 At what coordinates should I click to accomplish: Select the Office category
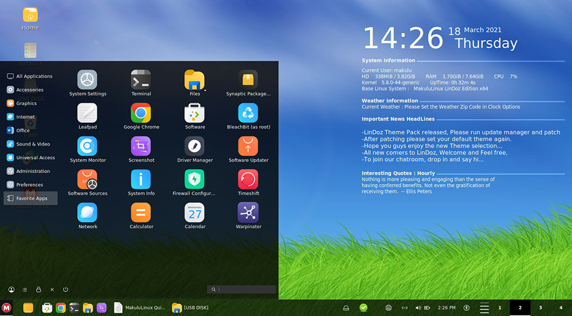click(30, 130)
